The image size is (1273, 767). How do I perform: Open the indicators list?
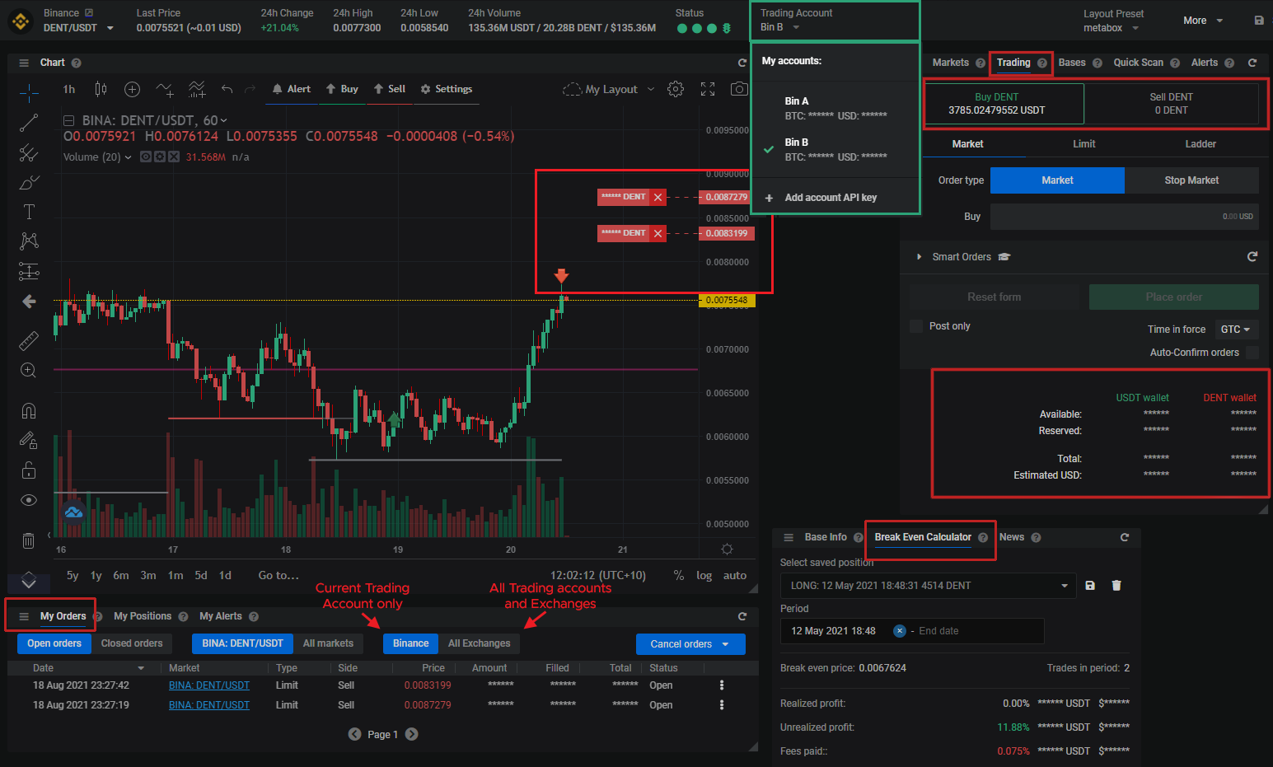click(165, 89)
